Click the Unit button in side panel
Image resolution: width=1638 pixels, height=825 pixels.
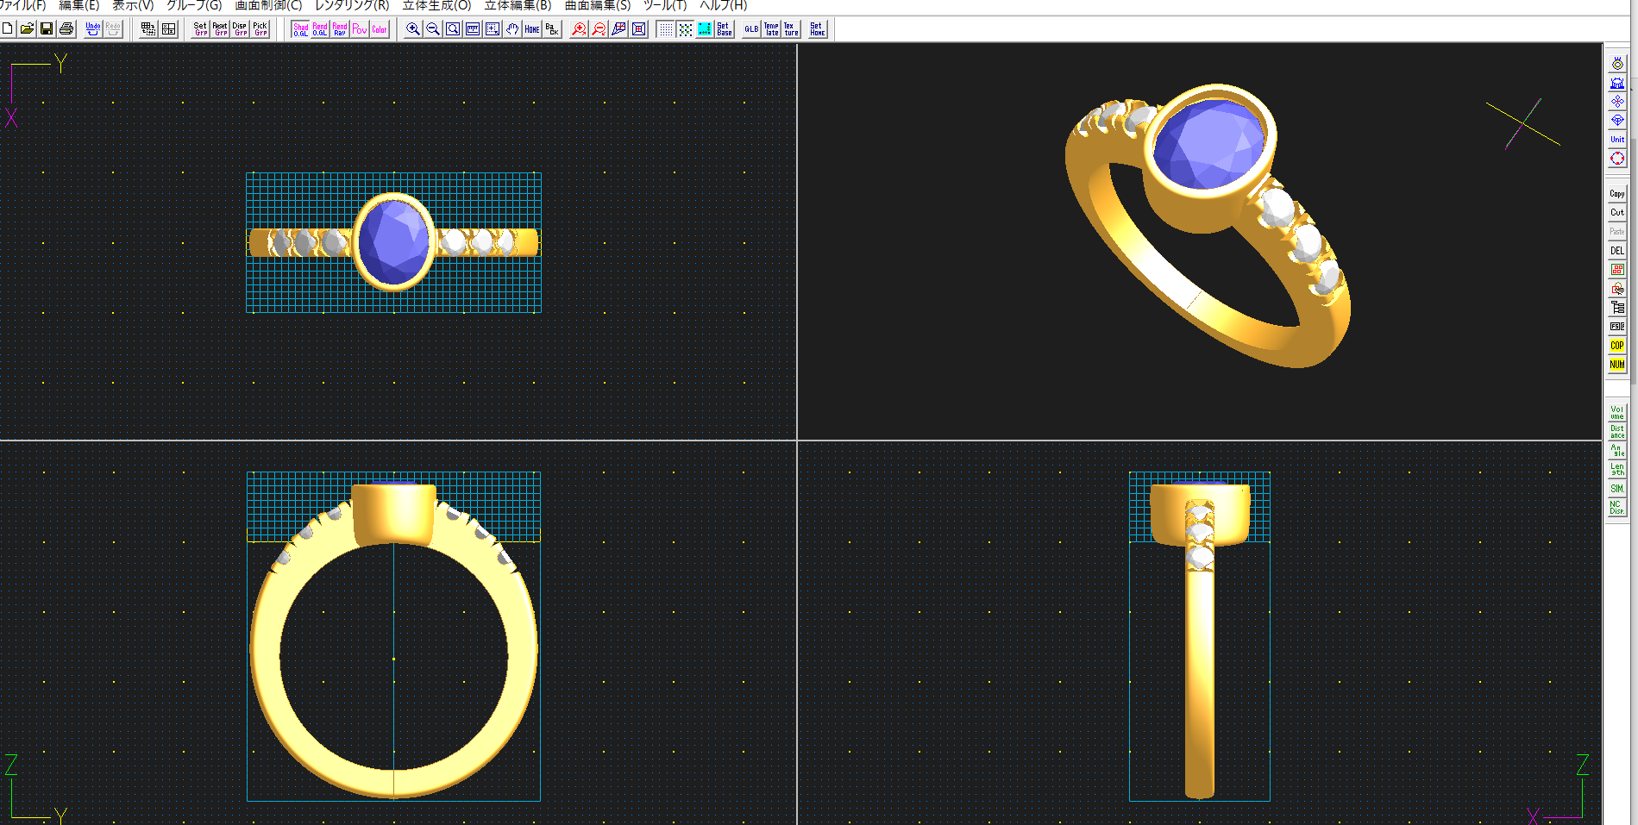(x=1617, y=139)
